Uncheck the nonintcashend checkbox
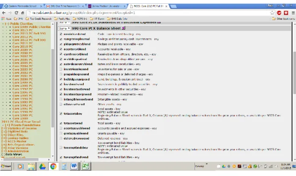The height and width of the screenshot is (176, 296). tap(61, 34)
